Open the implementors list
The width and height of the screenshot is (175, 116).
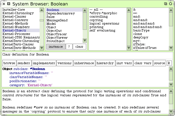pos(44,63)
